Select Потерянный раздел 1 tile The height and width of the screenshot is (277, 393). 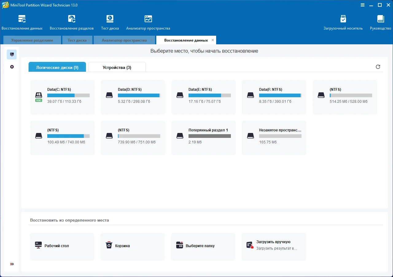click(204, 138)
